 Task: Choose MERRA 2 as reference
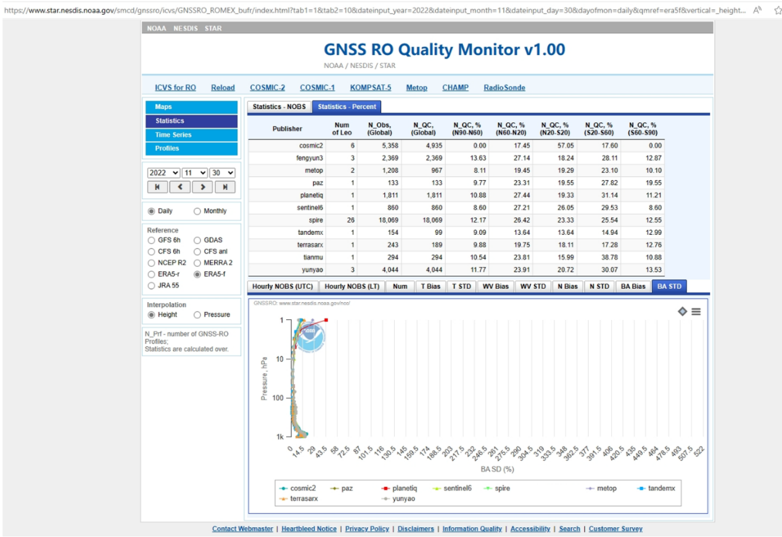point(197,263)
